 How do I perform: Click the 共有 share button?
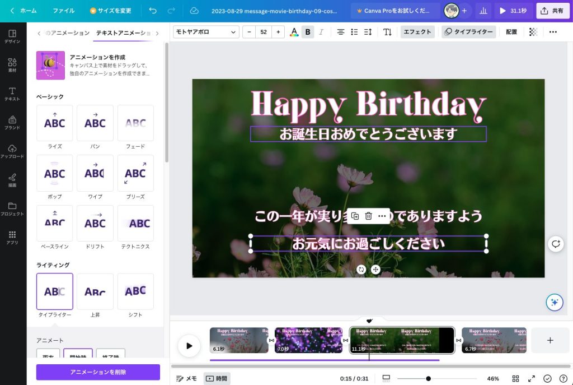(x=552, y=11)
